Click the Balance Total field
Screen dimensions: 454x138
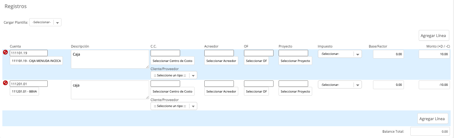coord(430,132)
